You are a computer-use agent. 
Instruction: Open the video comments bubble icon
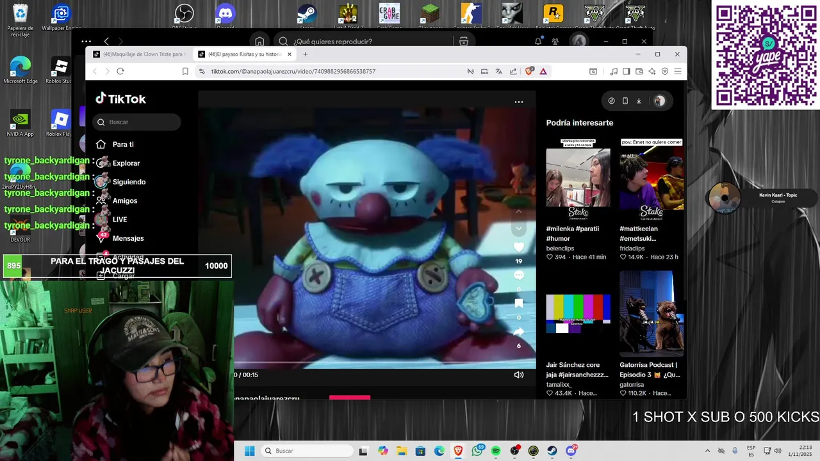(519, 275)
